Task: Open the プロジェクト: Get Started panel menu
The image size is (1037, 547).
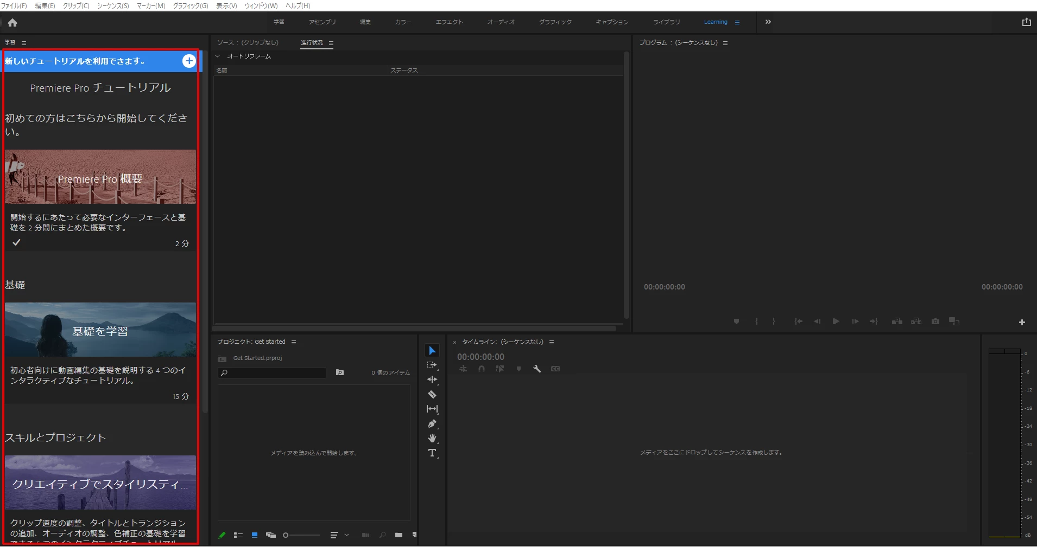Action: tap(294, 342)
